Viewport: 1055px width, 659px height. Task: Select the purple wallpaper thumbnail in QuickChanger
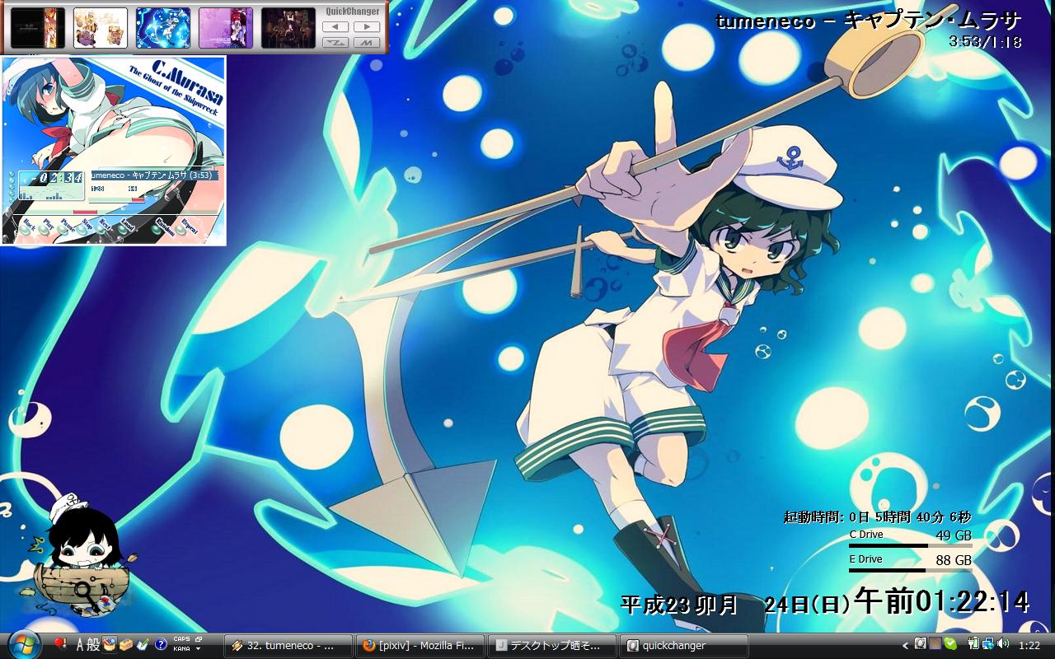226,28
